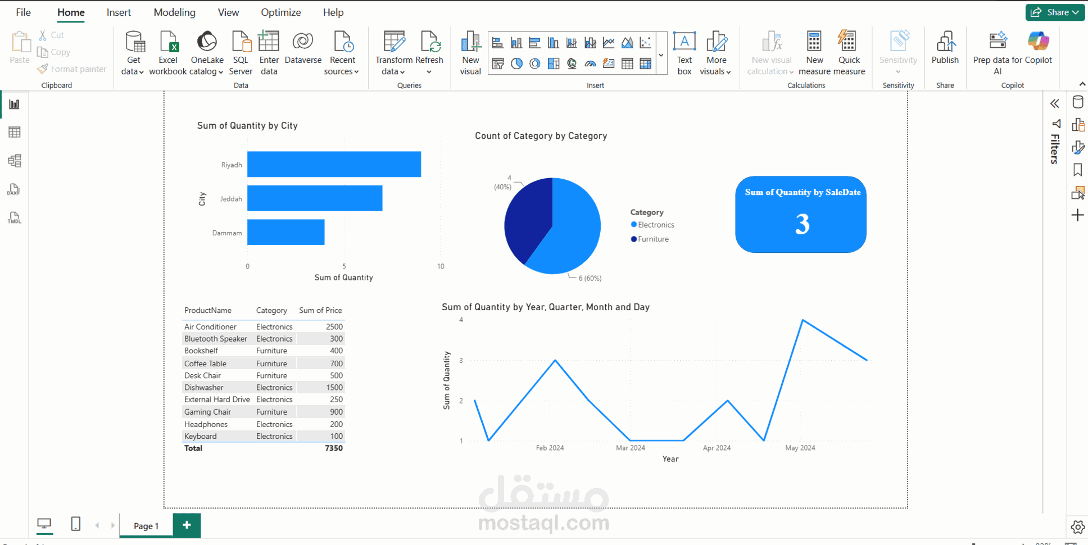
Task: Create a New measure
Action: click(x=814, y=53)
